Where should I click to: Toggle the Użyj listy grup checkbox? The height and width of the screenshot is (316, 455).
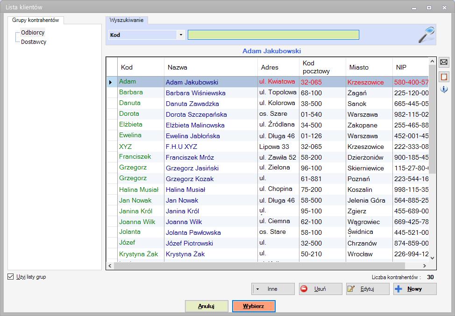tap(11, 277)
